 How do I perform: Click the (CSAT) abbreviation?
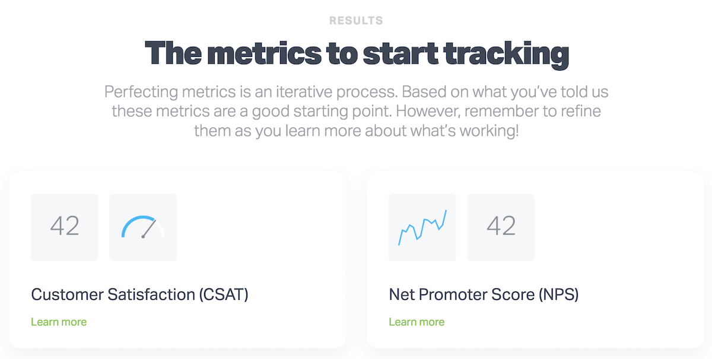224,294
